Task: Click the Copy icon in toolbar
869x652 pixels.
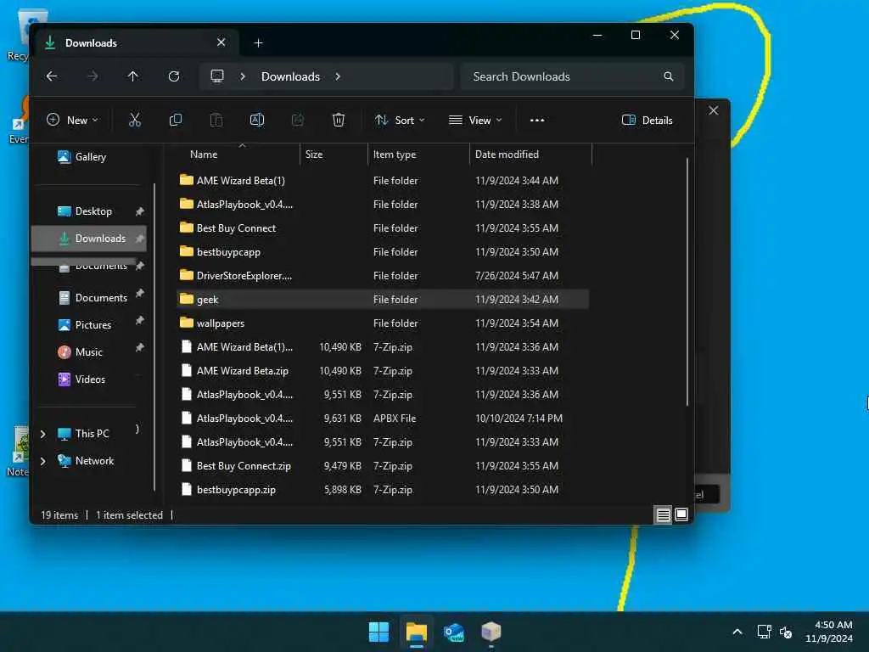Action: pos(175,120)
